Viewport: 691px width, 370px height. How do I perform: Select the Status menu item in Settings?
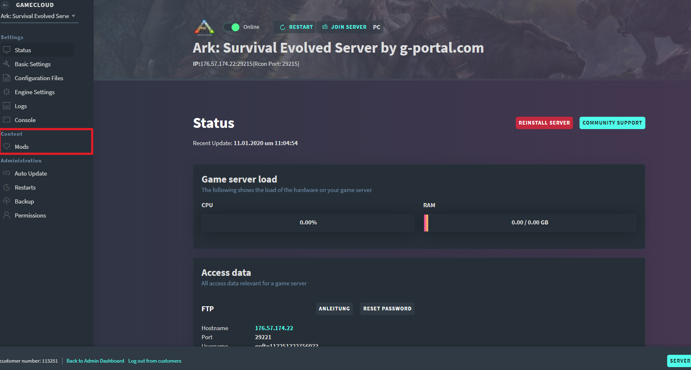[x=23, y=50]
